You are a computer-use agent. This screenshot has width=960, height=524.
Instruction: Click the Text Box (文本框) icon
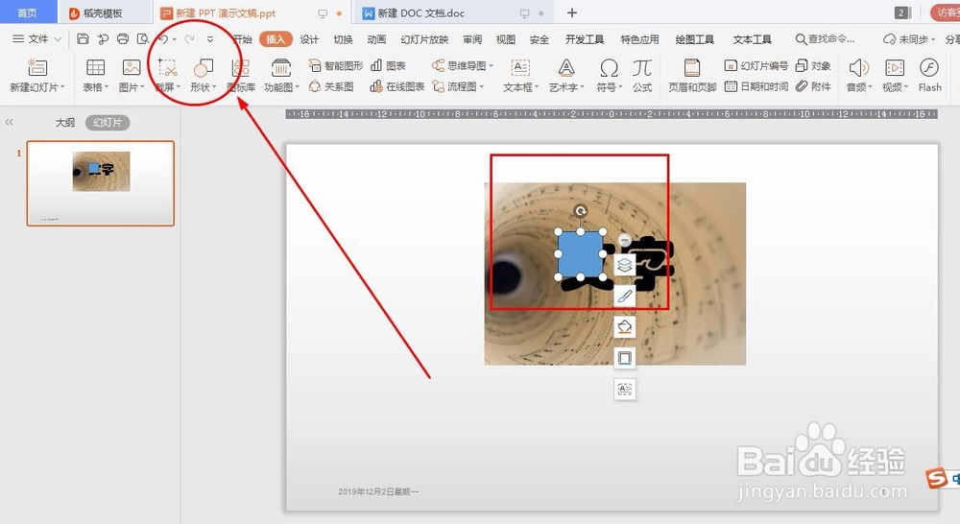(x=520, y=67)
